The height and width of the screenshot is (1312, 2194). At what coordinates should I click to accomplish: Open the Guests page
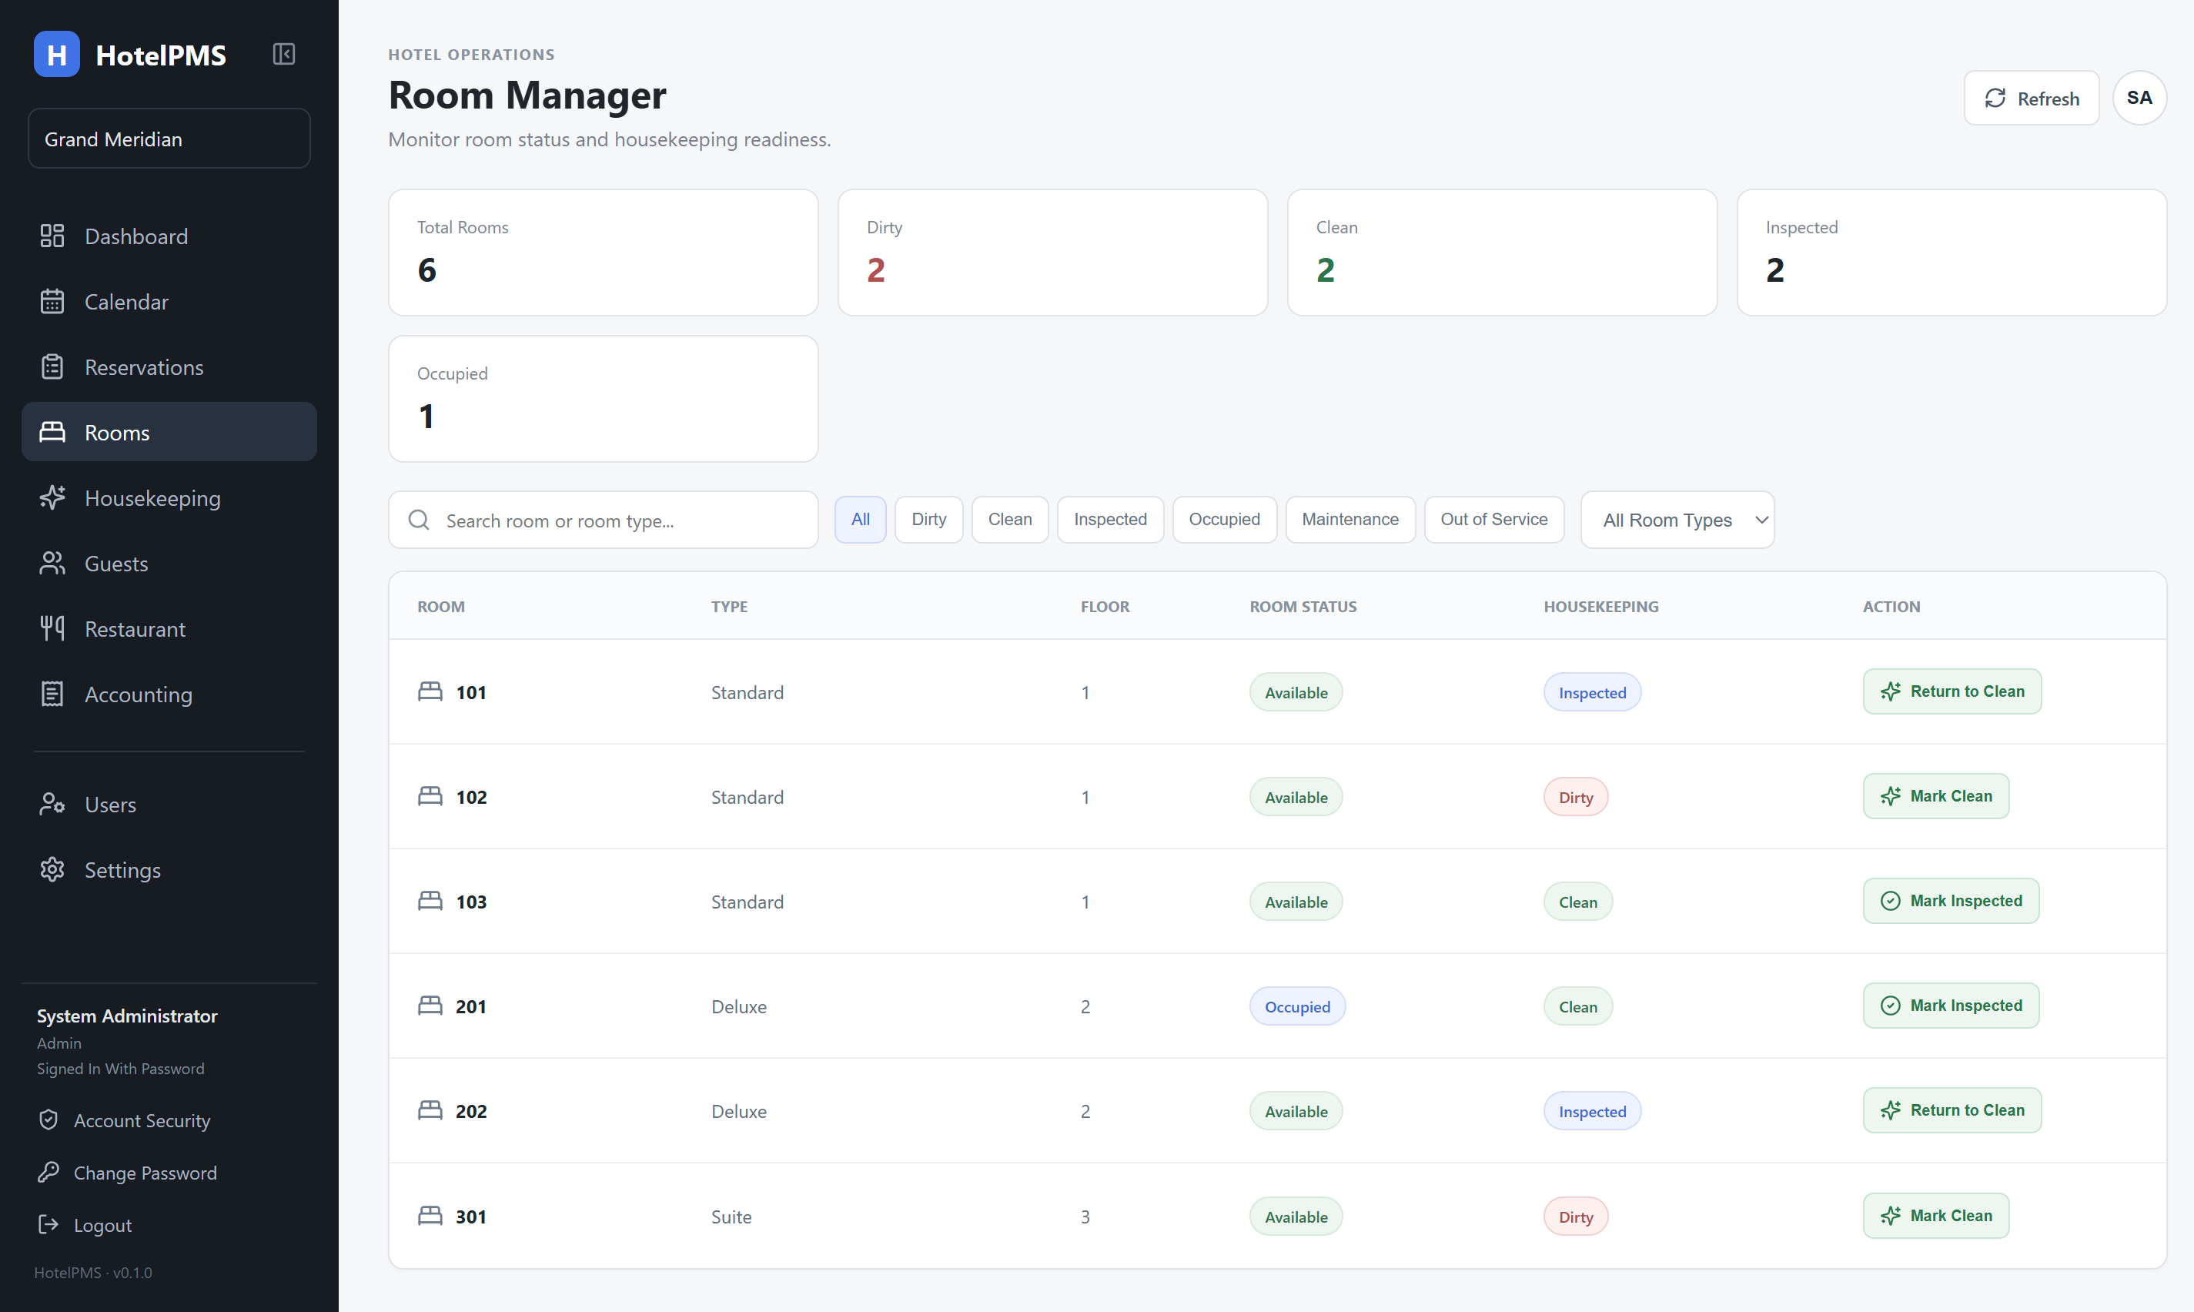[x=169, y=563]
